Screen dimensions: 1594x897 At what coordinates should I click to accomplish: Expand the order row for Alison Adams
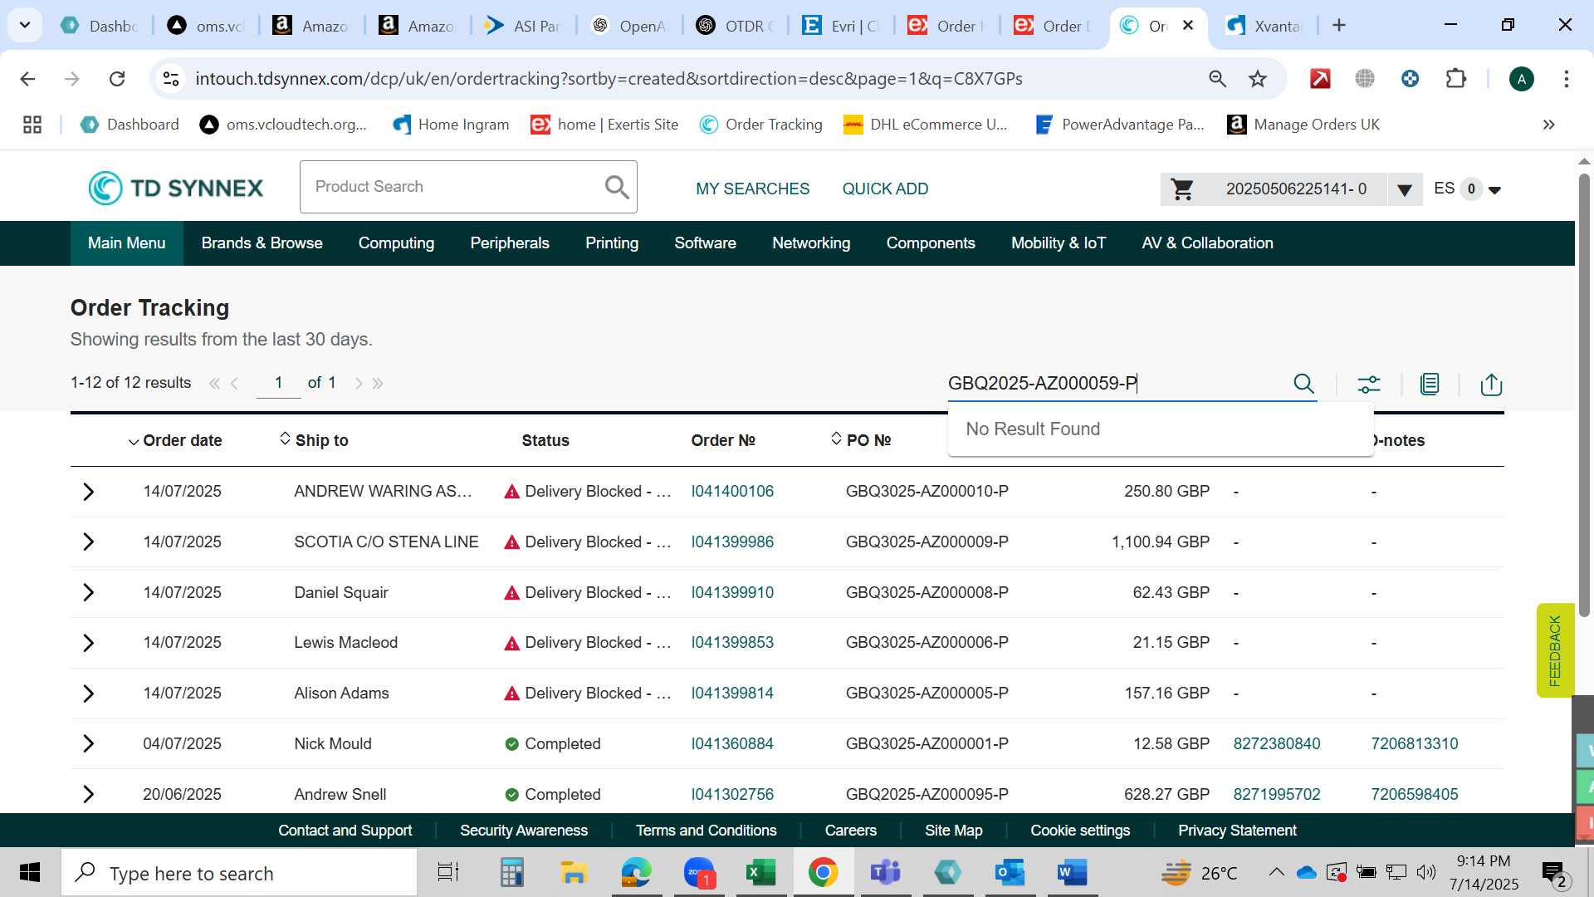point(89,694)
